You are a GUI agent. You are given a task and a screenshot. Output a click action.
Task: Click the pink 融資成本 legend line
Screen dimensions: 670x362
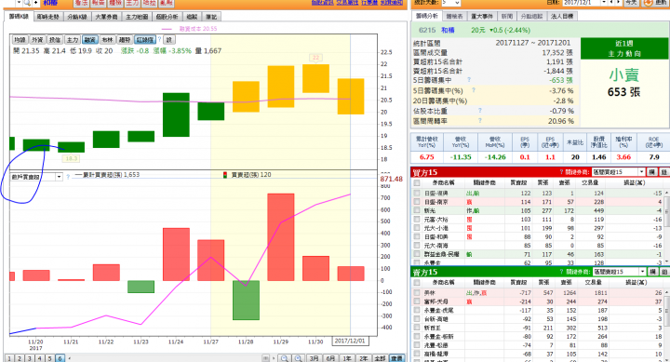(x=167, y=29)
